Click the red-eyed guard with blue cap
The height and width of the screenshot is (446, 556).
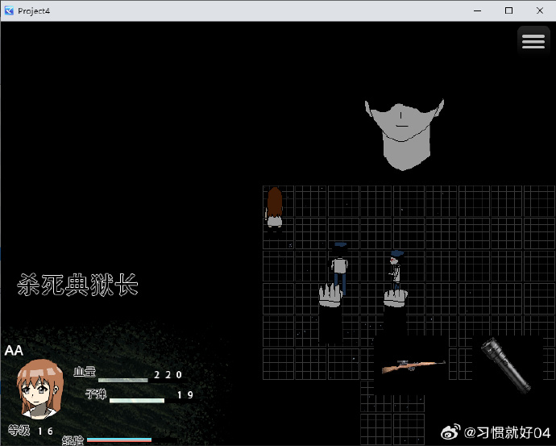point(396,269)
